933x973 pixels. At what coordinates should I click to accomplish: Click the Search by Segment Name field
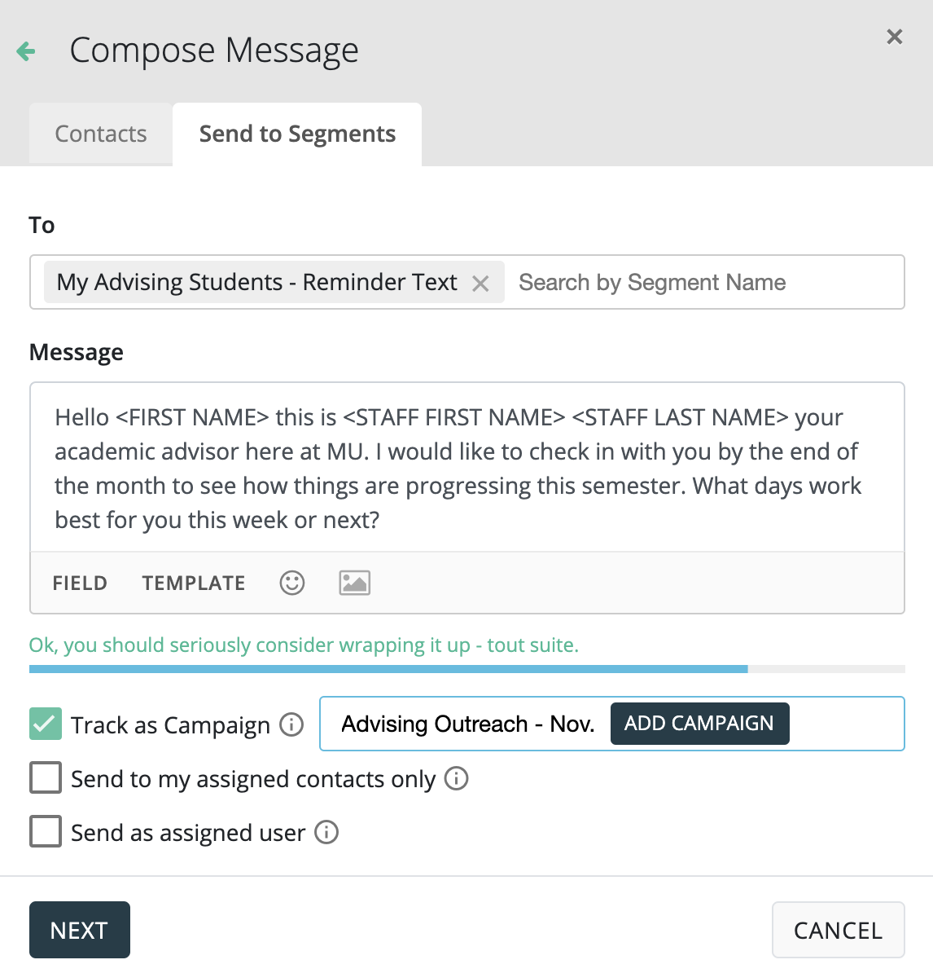700,283
